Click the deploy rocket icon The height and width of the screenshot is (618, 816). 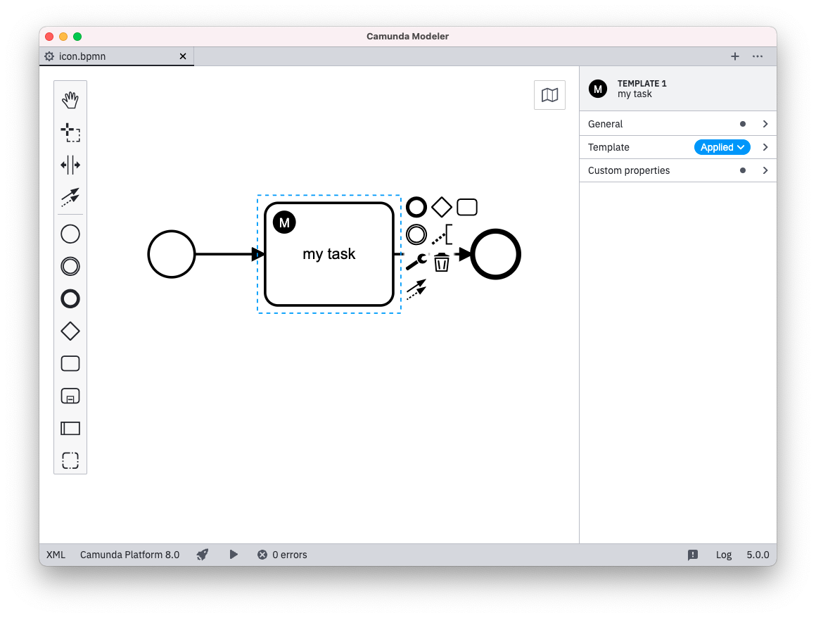coord(203,555)
